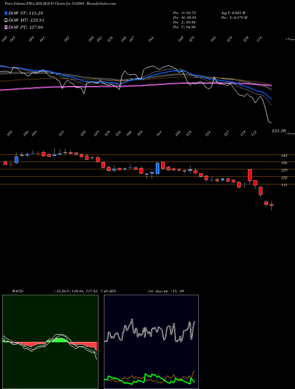Click the last candlestick on the far right
The height and width of the screenshot is (389, 295).
point(271,206)
